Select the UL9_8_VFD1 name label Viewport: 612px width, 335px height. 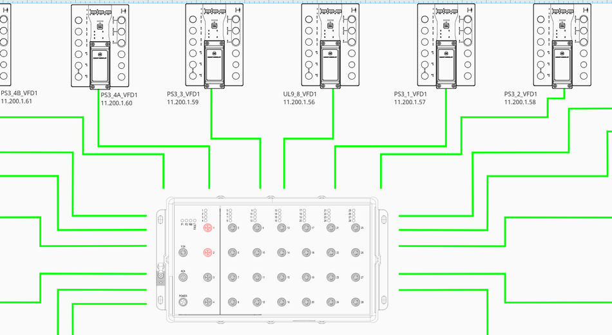(301, 94)
